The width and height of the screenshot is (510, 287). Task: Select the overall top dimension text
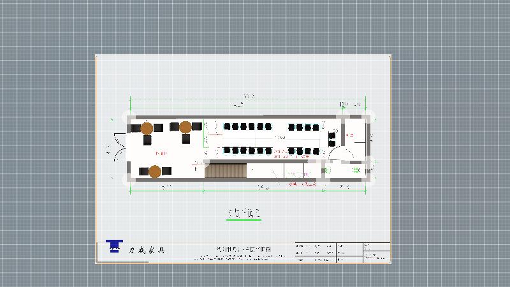click(249, 96)
